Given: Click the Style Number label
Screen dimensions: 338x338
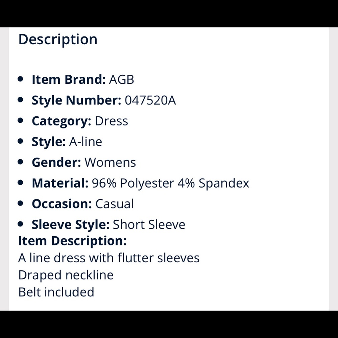Looking at the screenshot, I should pos(76,100).
